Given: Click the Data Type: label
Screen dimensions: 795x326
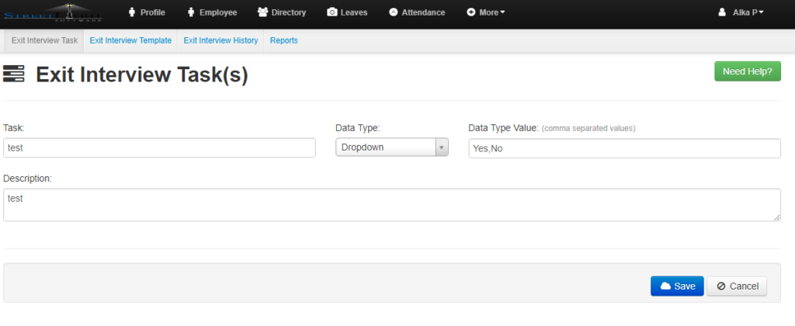Looking at the screenshot, I should pos(358,128).
